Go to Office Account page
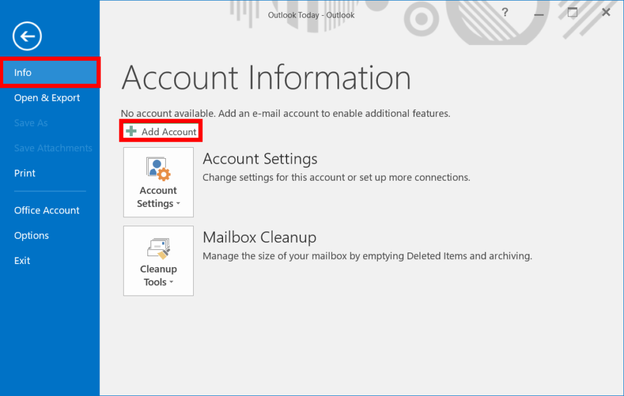 click(47, 210)
